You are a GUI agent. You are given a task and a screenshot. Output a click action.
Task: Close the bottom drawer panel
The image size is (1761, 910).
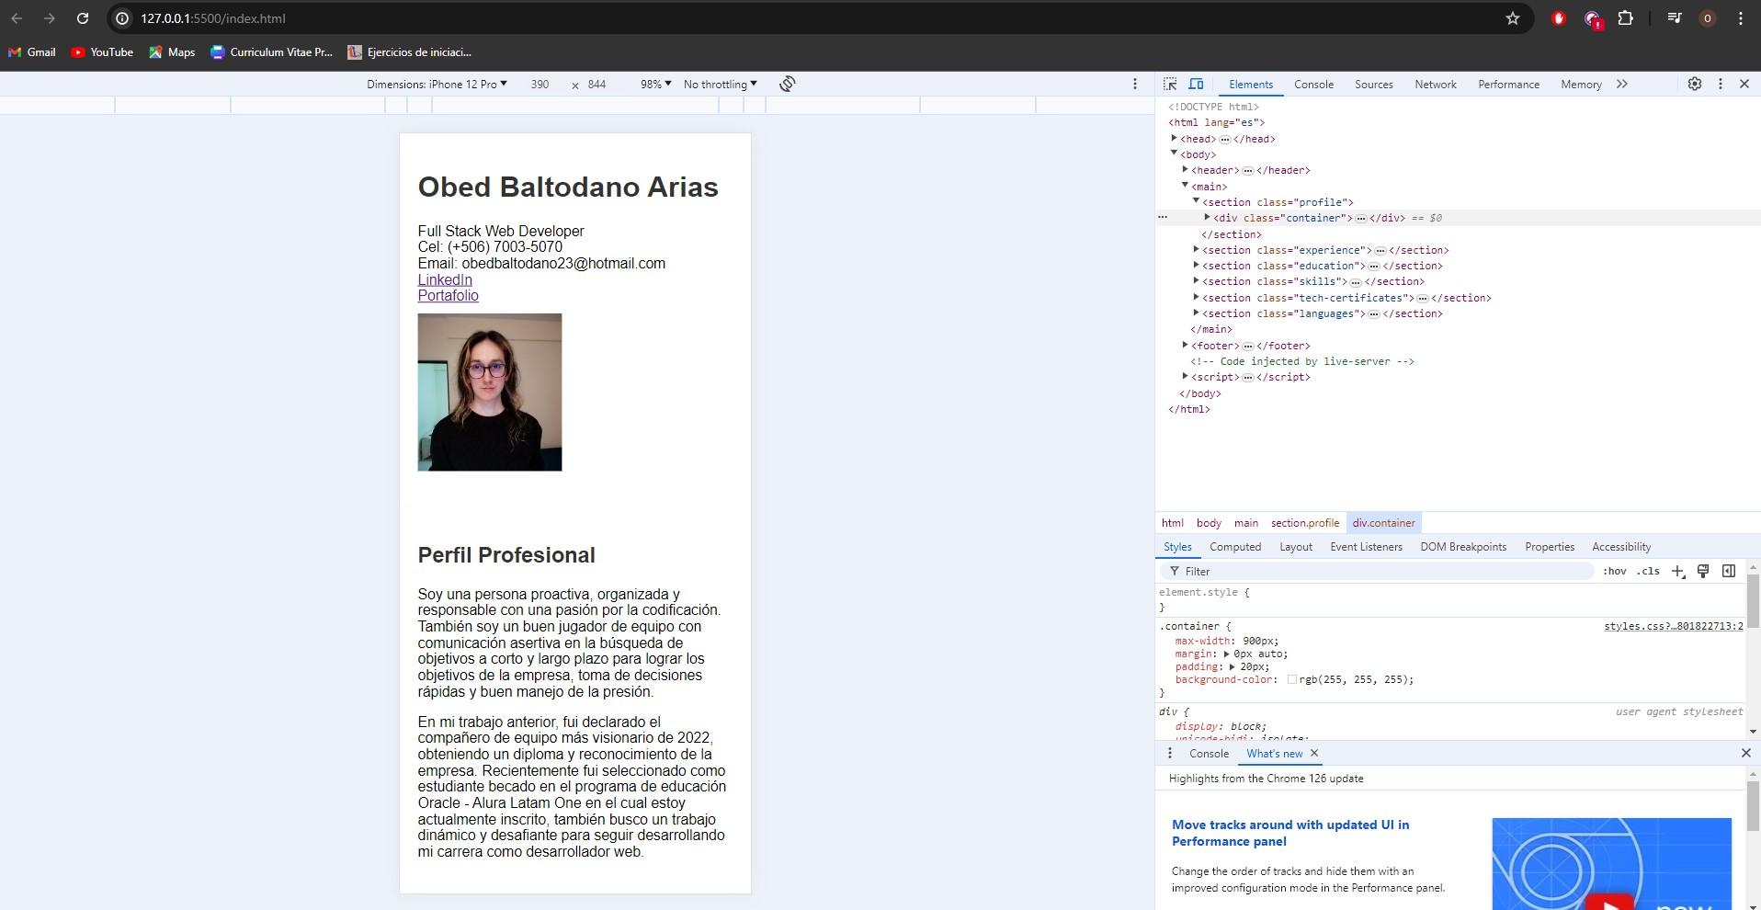click(x=1746, y=753)
